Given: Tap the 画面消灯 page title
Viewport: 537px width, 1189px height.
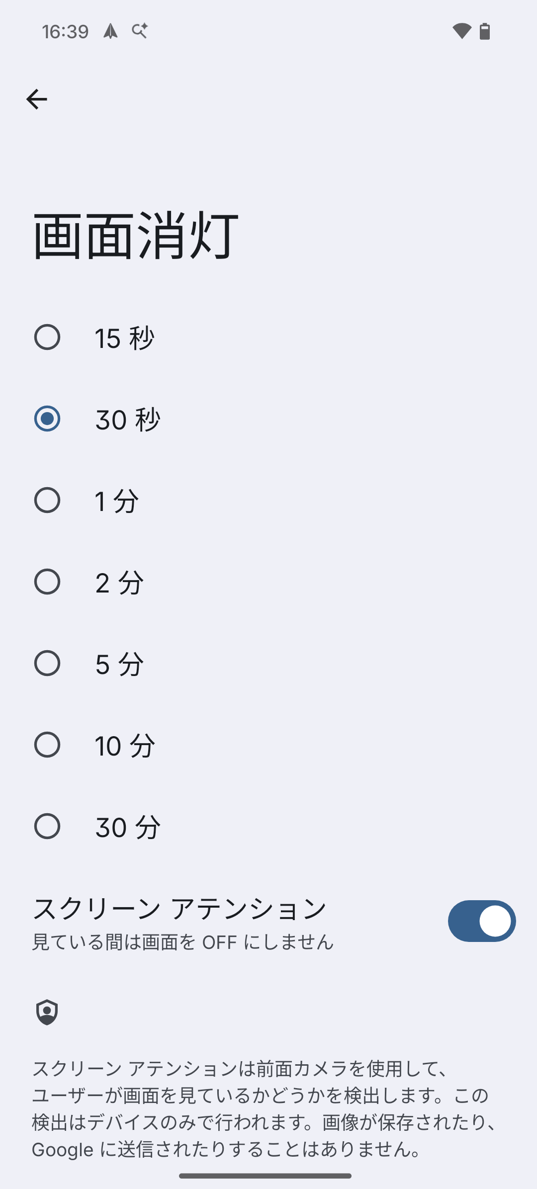Looking at the screenshot, I should (136, 236).
